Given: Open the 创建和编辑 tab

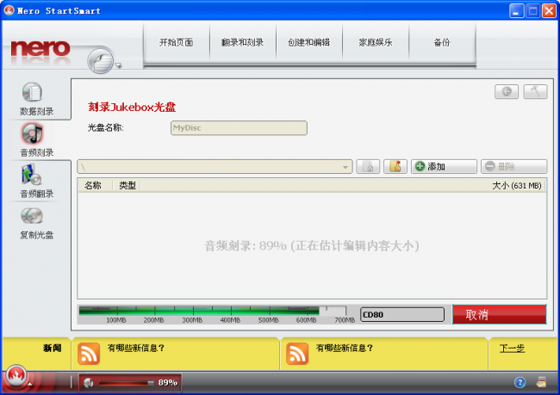Looking at the screenshot, I should [x=309, y=42].
